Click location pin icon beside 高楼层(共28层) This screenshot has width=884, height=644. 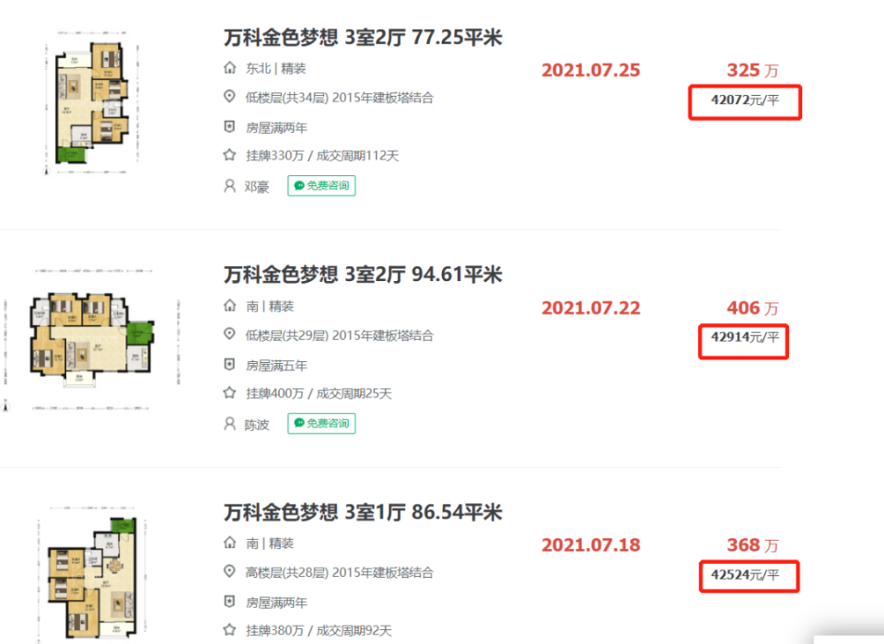[229, 571]
